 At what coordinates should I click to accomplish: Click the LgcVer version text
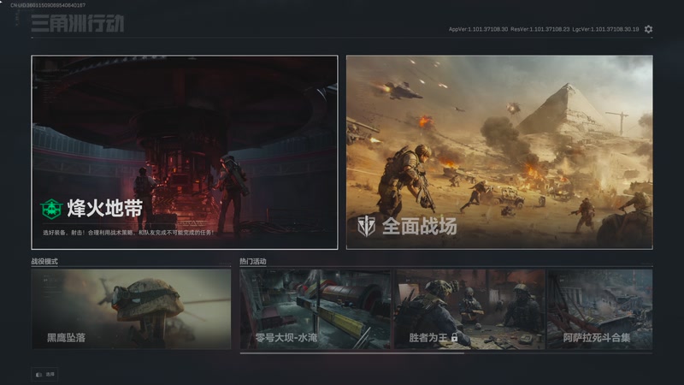coord(605,29)
